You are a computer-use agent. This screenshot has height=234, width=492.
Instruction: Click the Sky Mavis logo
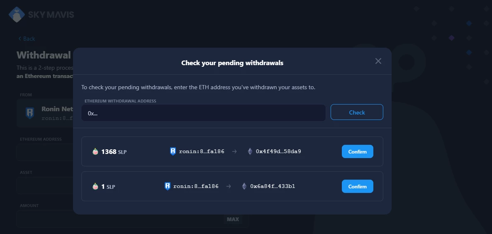pos(41,15)
